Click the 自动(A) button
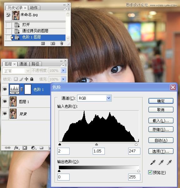Viewport: 180px width, 188px height. [x=161, y=140]
